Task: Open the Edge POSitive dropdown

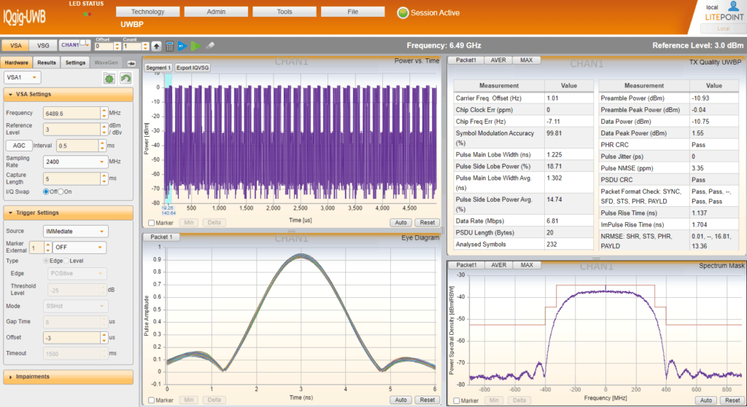Action: pos(77,273)
